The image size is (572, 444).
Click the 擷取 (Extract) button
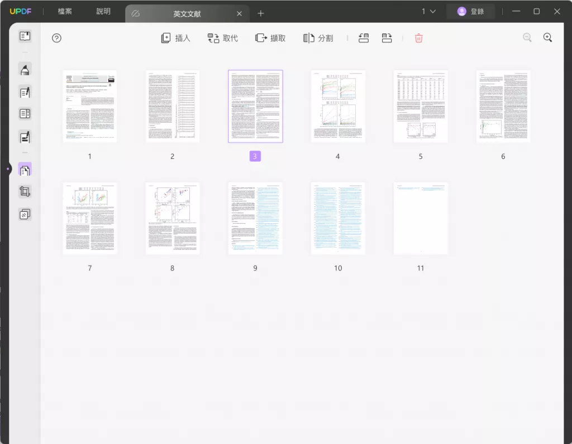click(270, 38)
